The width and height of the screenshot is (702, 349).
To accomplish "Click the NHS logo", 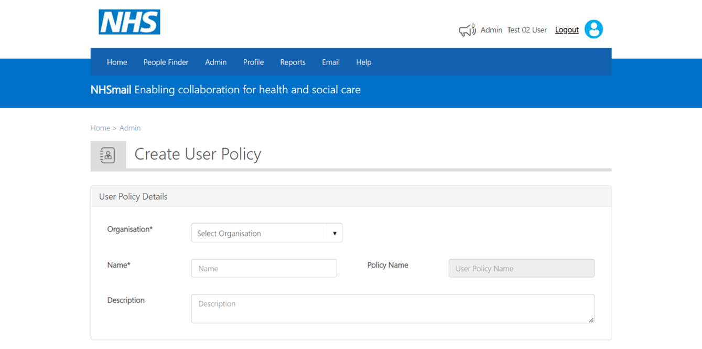I will point(129,22).
